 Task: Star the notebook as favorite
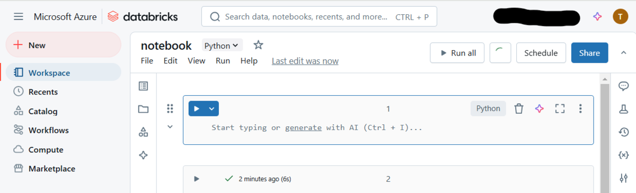click(x=258, y=45)
